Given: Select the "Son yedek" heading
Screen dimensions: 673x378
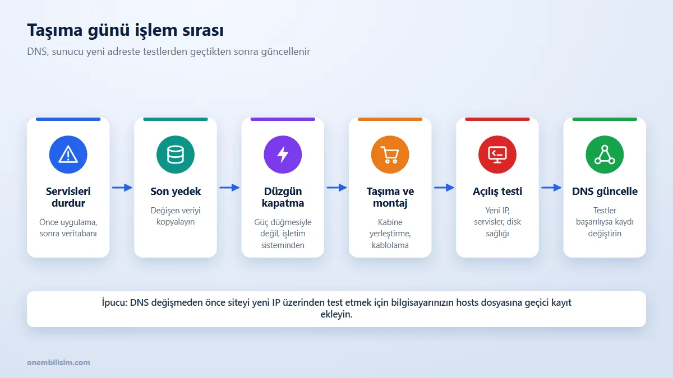Looking at the screenshot, I should click(x=176, y=192).
